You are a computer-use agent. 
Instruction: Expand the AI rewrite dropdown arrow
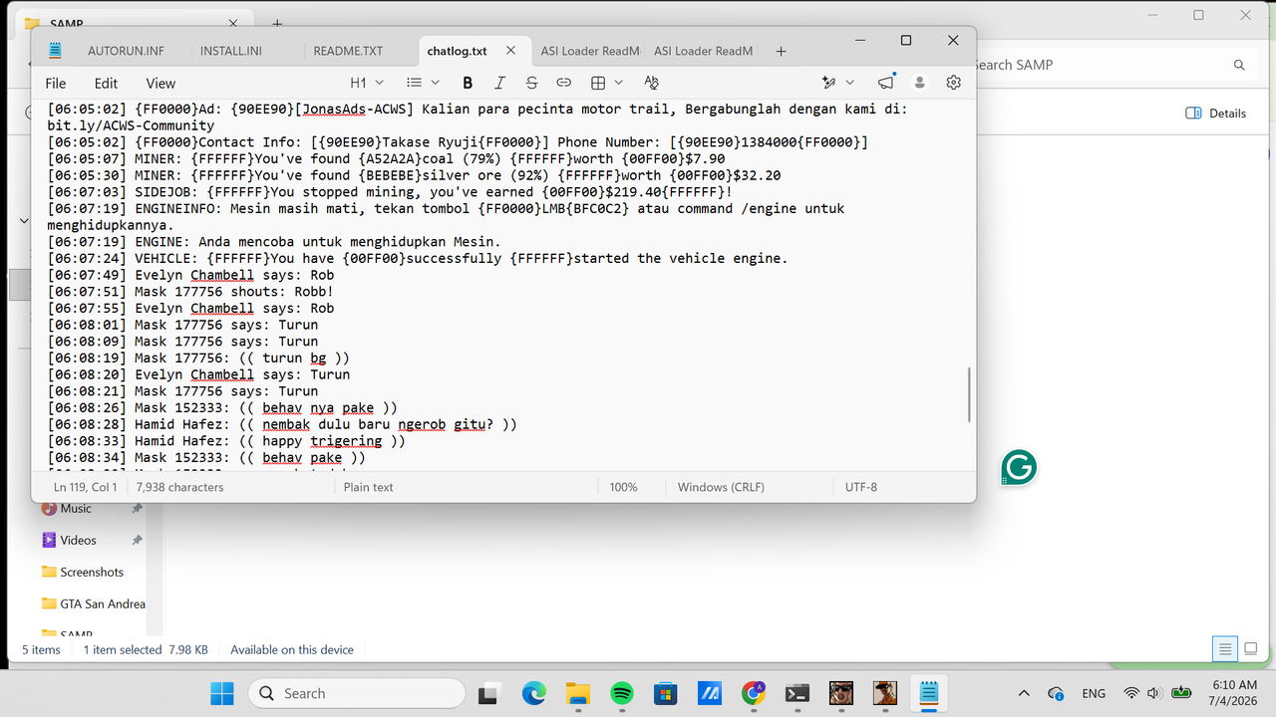pyautogui.click(x=849, y=83)
